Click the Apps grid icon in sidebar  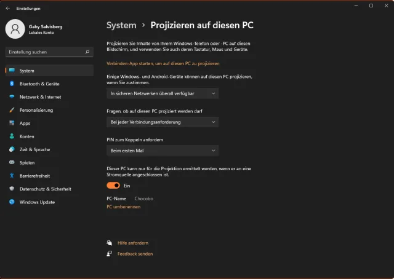coord(12,123)
